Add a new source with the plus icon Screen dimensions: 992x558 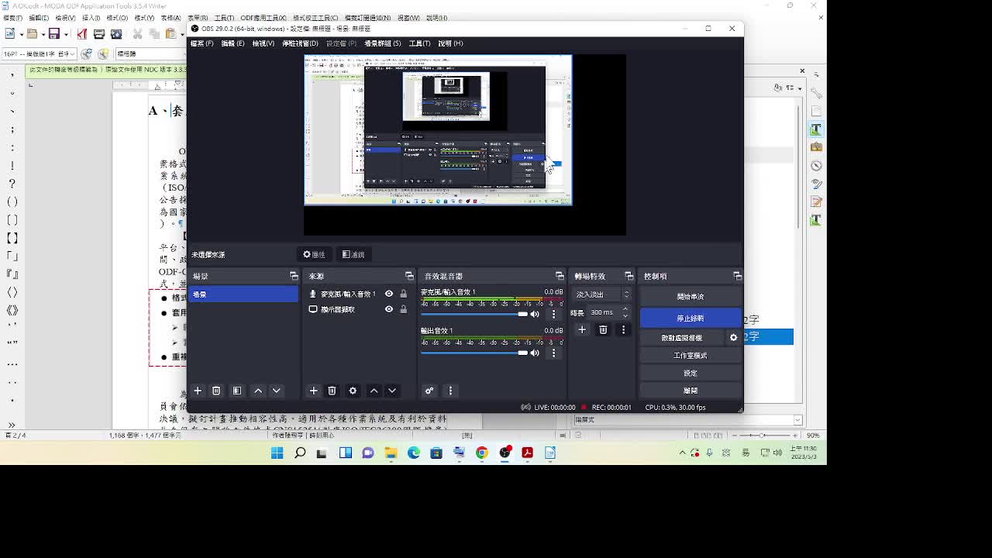pyautogui.click(x=313, y=391)
